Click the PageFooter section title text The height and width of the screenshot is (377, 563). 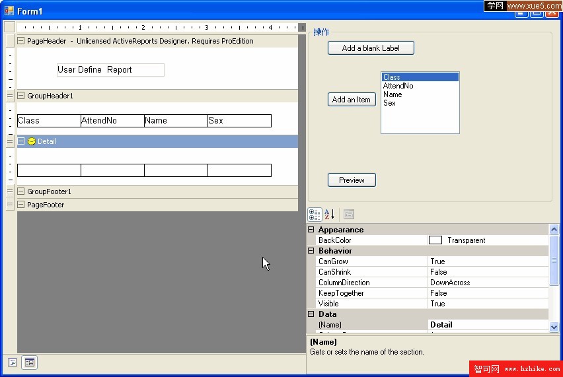pos(46,205)
